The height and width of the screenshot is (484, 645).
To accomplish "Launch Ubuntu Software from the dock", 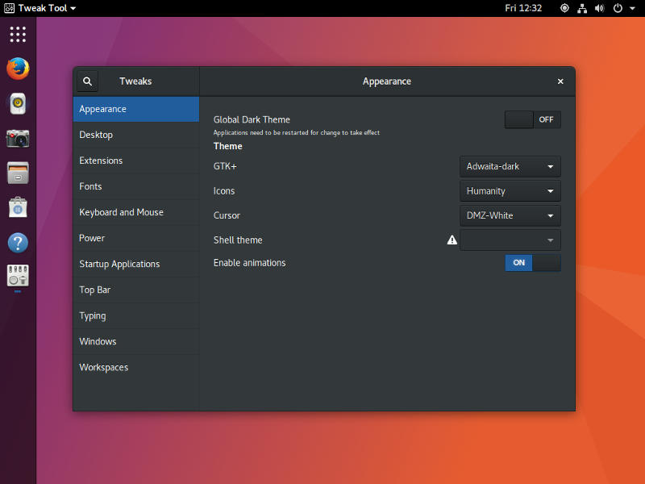I will coord(17,207).
